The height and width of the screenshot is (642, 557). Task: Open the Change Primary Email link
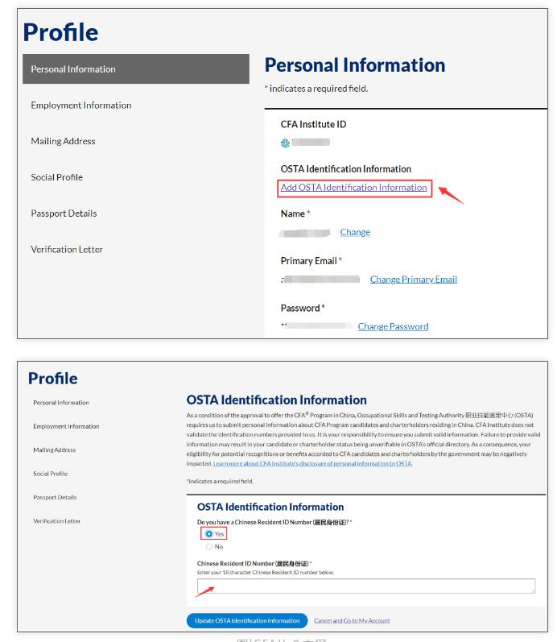(x=413, y=280)
